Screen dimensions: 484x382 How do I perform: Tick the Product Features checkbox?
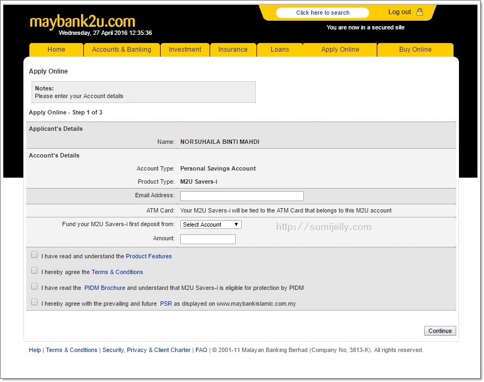[x=34, y=255]
